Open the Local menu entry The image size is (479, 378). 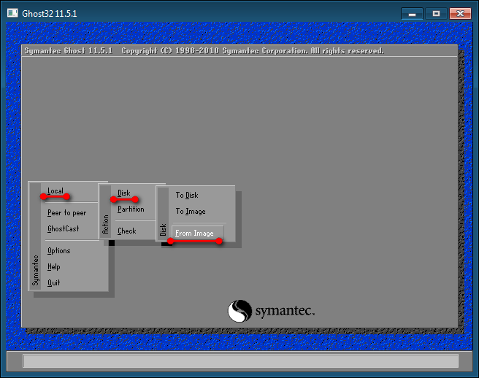tap(55, 191)
